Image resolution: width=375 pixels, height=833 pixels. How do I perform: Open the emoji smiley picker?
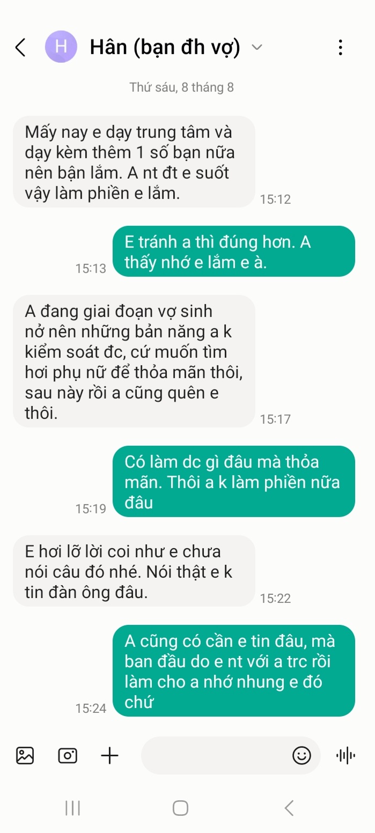tap(302, 755)
